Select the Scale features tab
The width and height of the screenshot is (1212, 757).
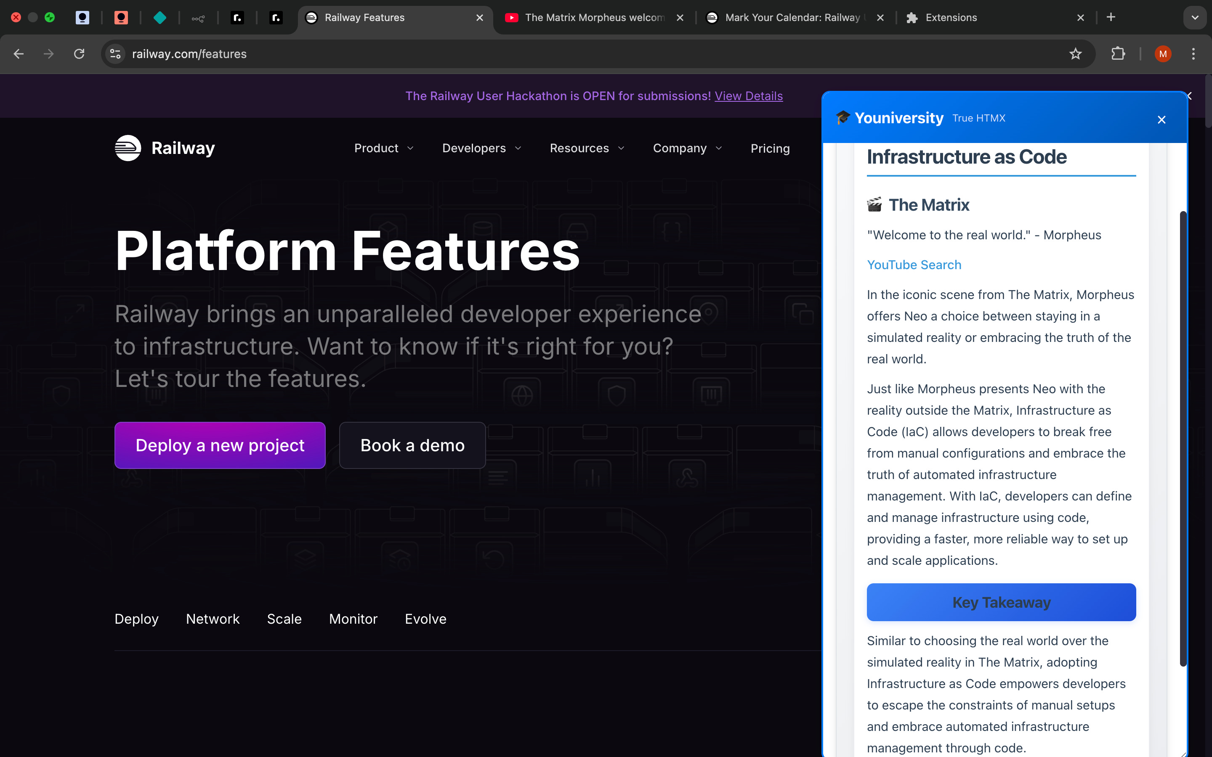point(284,619)
